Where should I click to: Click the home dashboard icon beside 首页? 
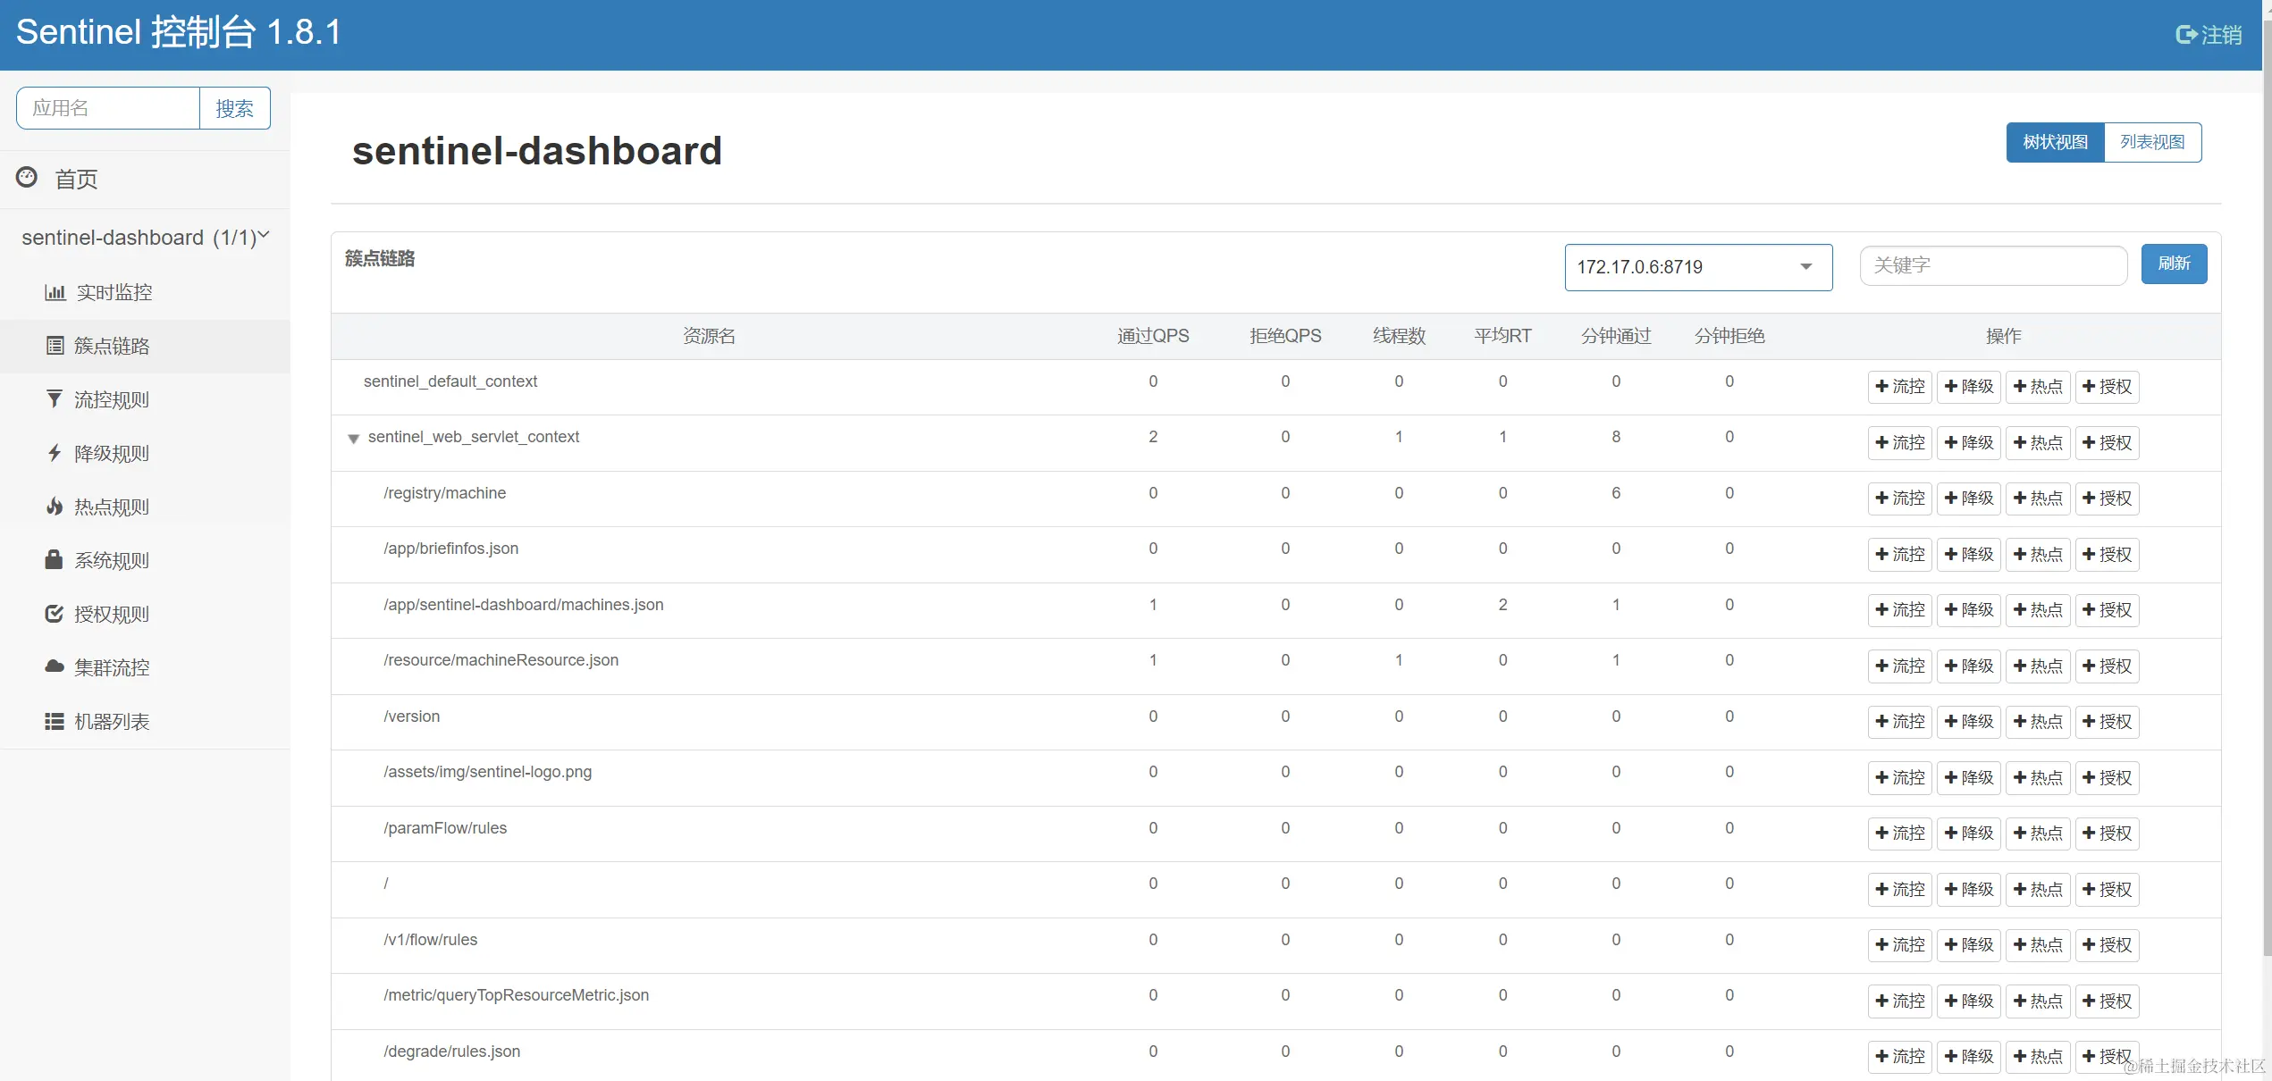pos(27,177)
